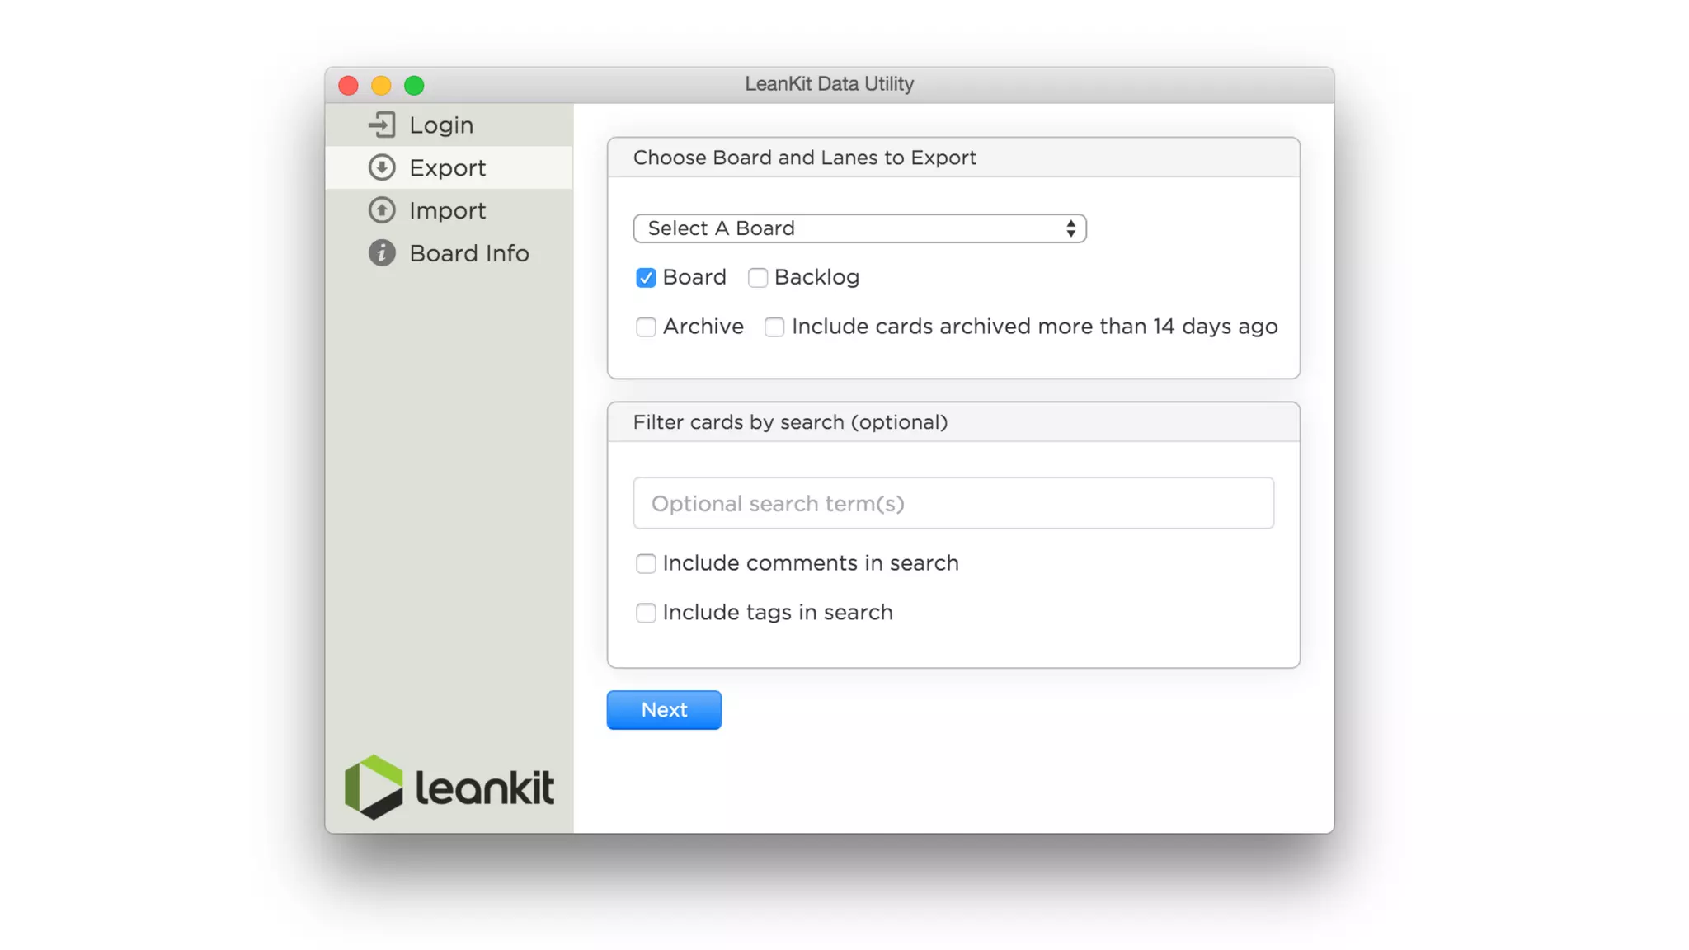Viewport: 1689px width, 950px height.
Task: Click the LeanKit hexagon logo
Action: pyautogui.click(x=374, y=787)
